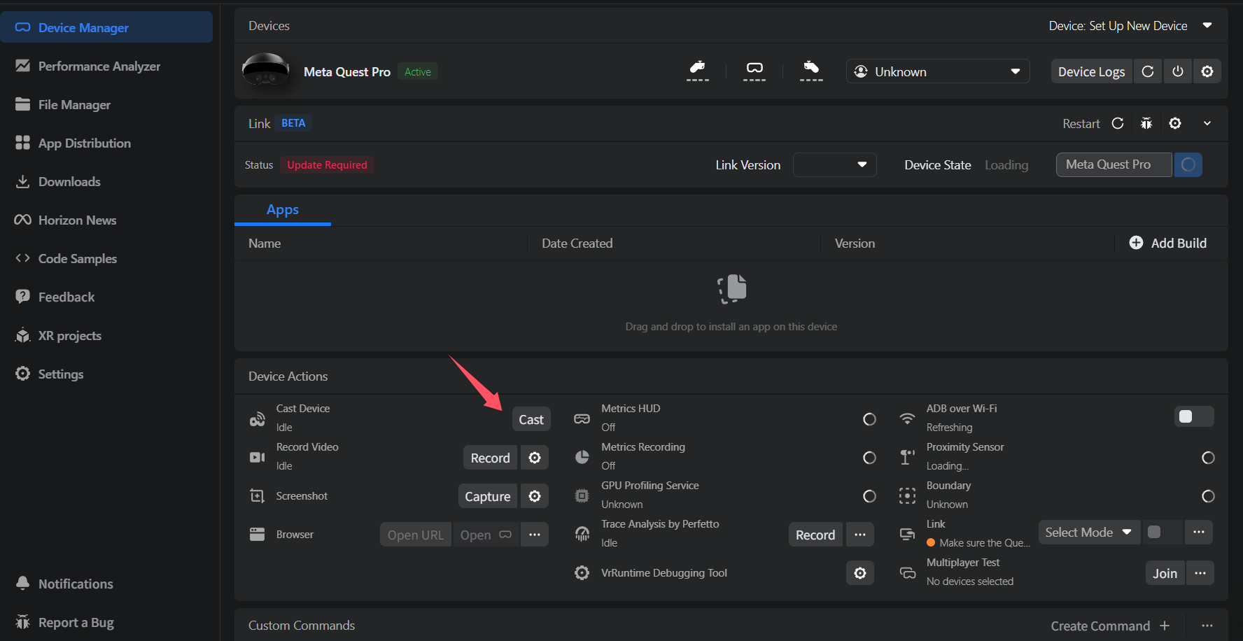Viewport: 1243px width, 641px height.
Task: Click the device refresh icon
Action: (1148, 71)
